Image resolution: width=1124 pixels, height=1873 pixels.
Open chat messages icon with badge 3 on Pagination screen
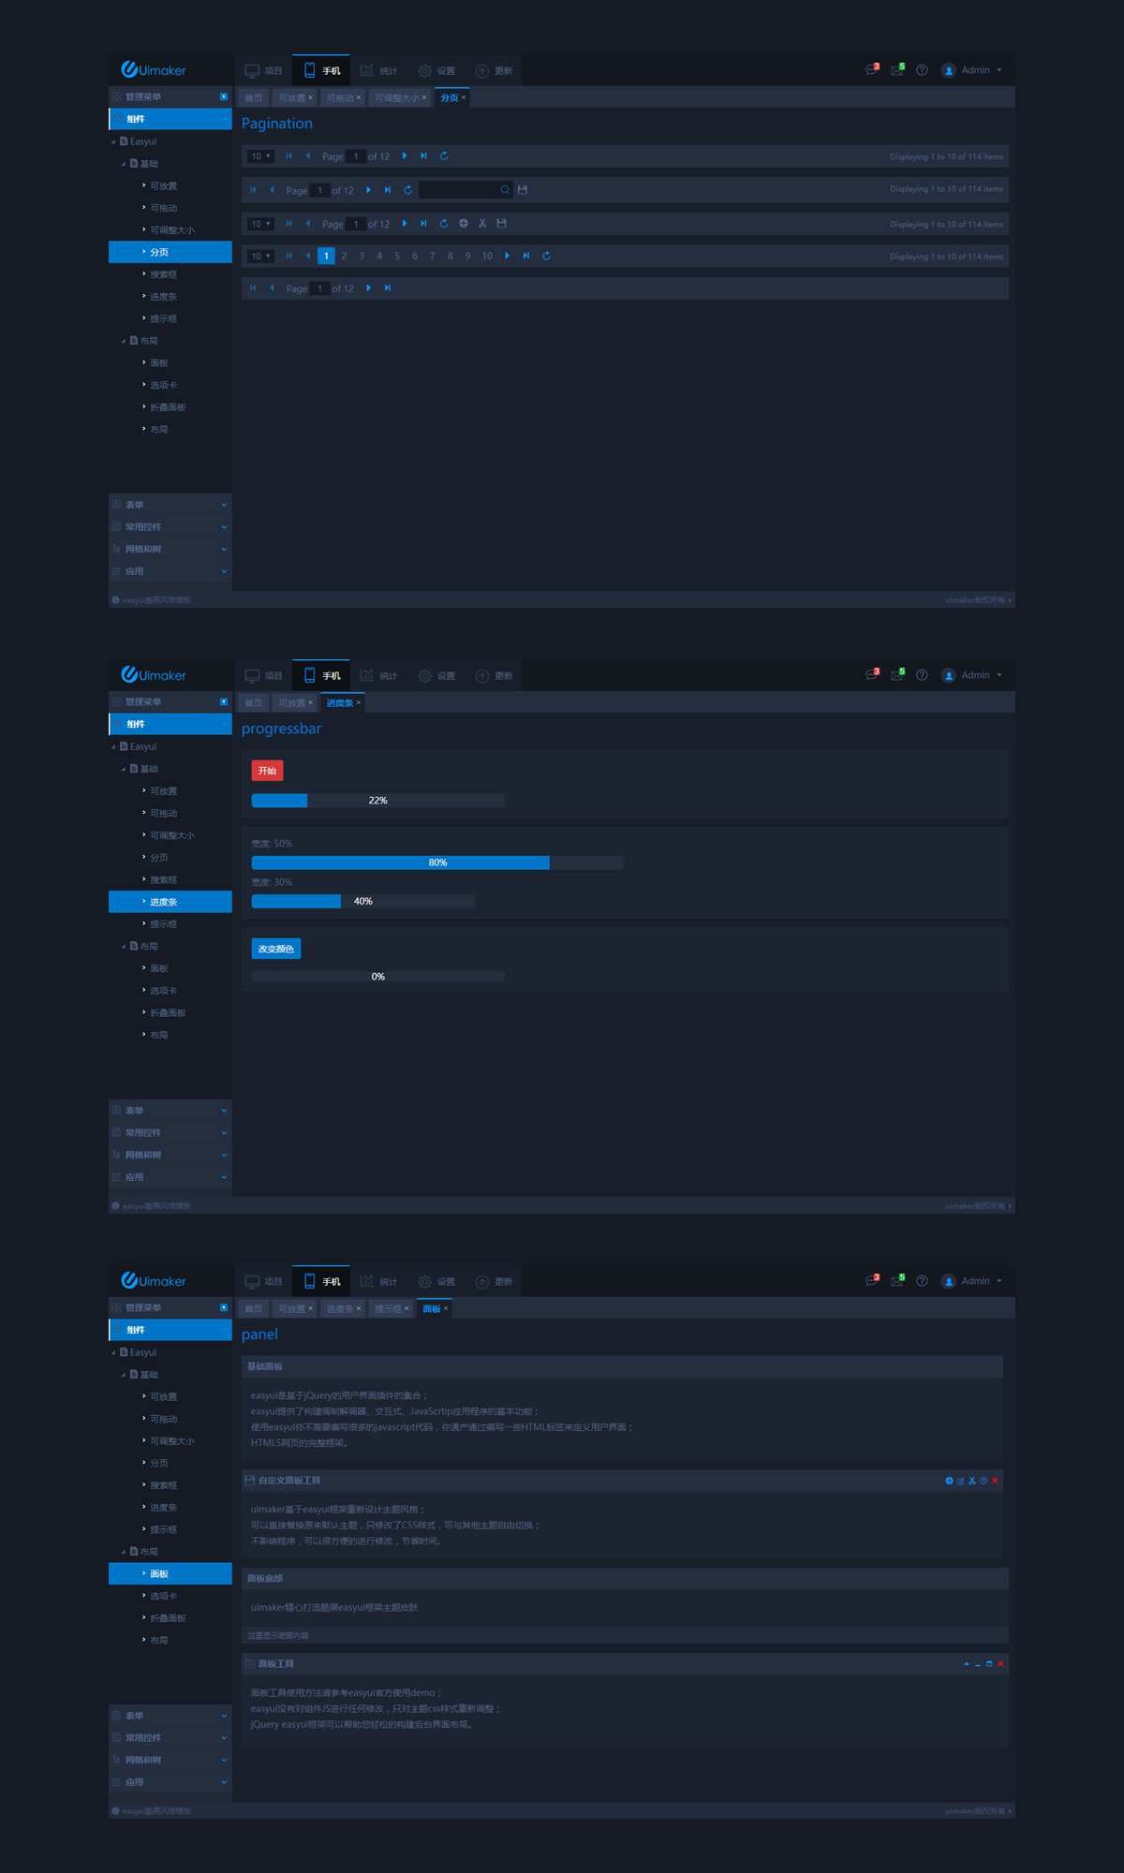pos(872,70)
